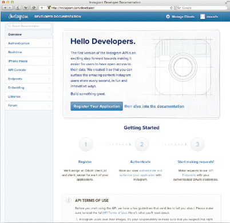
Task: Open the iPhone Hooks section
Action: 29,61
